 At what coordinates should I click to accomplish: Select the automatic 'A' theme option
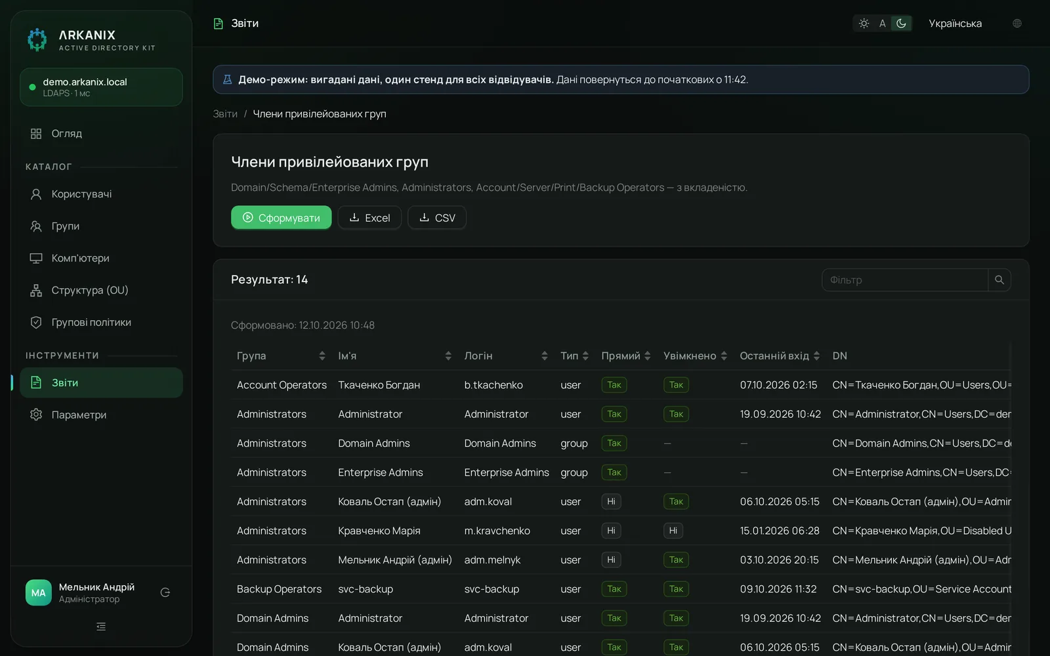[x=883, y=24]
